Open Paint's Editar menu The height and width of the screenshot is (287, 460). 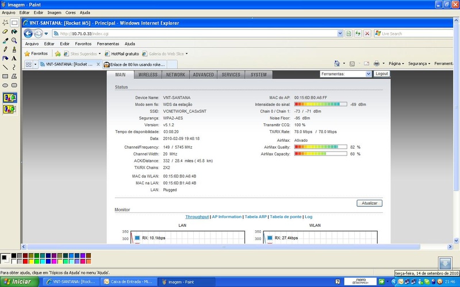pyautogui.click(x=24, y=13)
